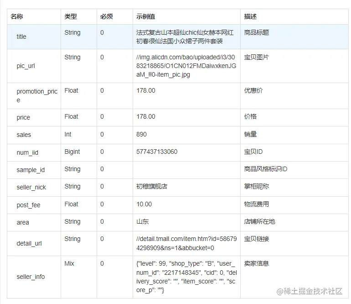Click the 宝贝图片 description

click(257, 57)
